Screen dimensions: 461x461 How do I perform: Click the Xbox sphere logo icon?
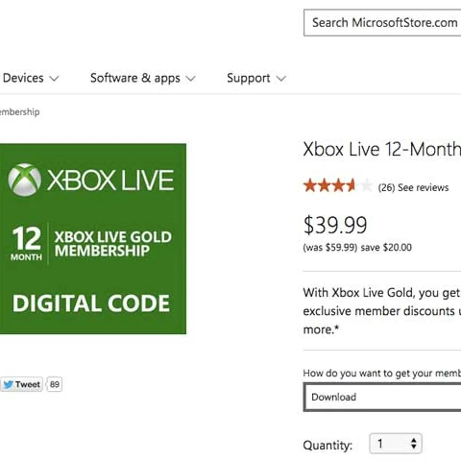(x=25, y=180)
